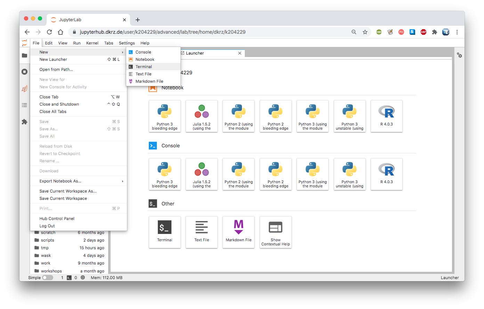Click kernel status icon in status bar
484x309 pixels.
click(x=83, y=278)
